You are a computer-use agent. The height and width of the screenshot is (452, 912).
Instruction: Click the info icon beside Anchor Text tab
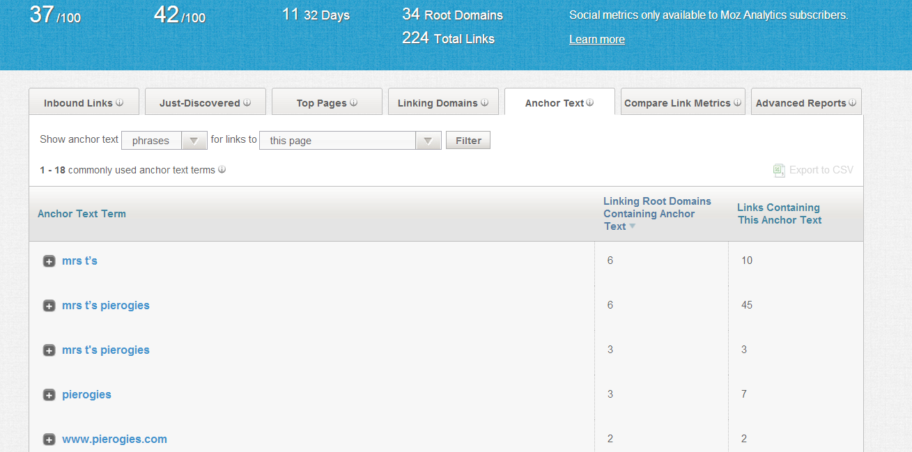click(x=590, y=102)
